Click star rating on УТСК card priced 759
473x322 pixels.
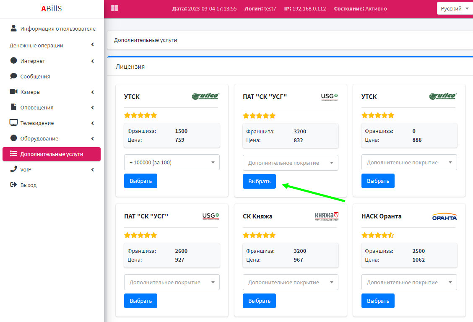tap(140, 115)
